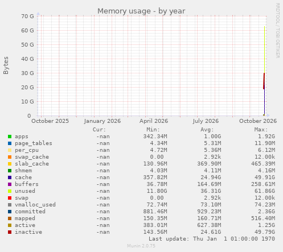Click the dark red inactive legend swatch
Screen dimensions: 283x252
10,232
